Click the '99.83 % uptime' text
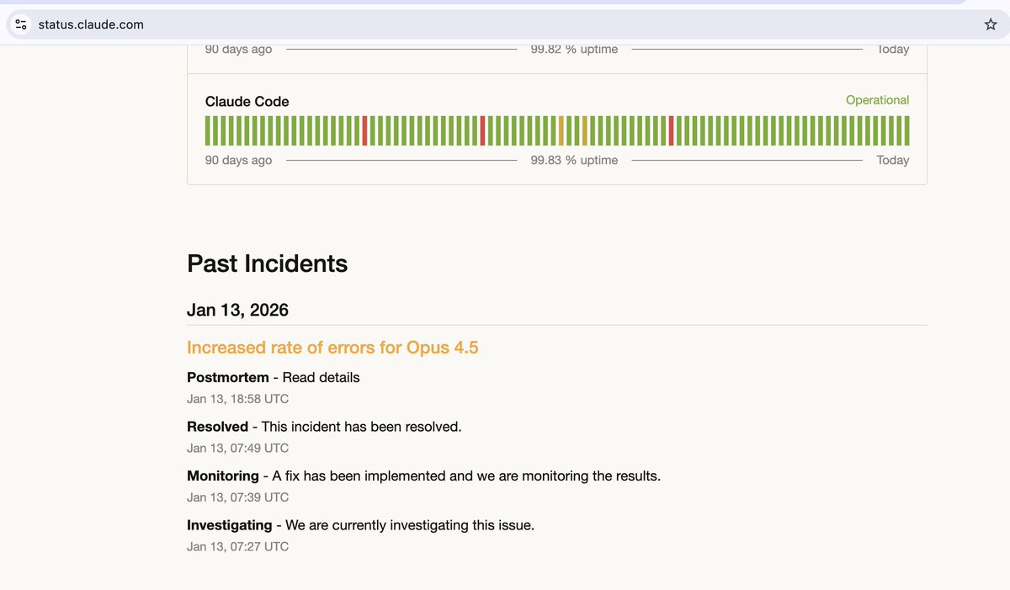Image resolution: width=1010 pixels, height=590 pixels. click(574, 160)
